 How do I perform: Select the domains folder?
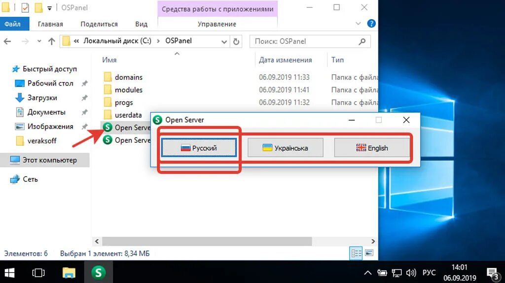tap(129, 77)
